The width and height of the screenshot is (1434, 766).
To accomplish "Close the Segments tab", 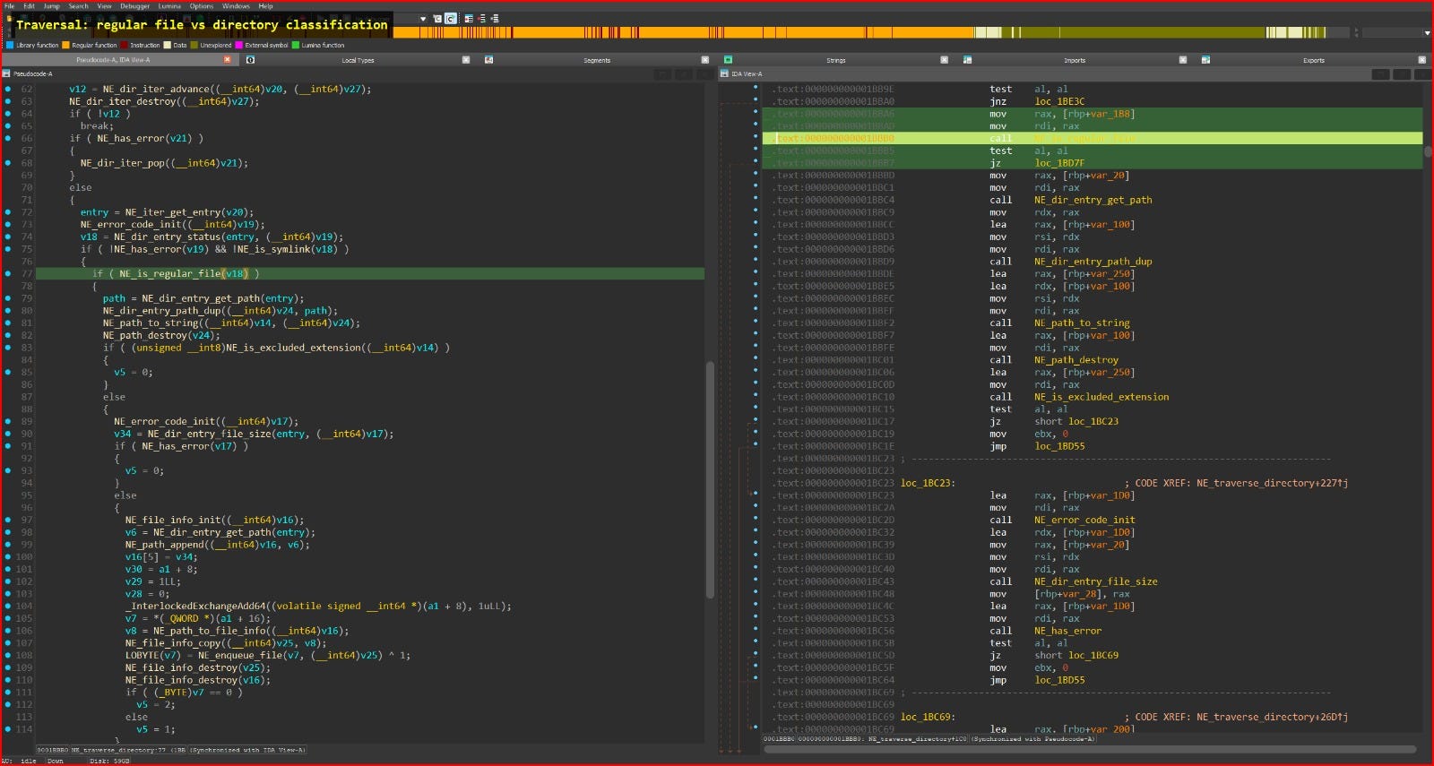I will point(704,60).
